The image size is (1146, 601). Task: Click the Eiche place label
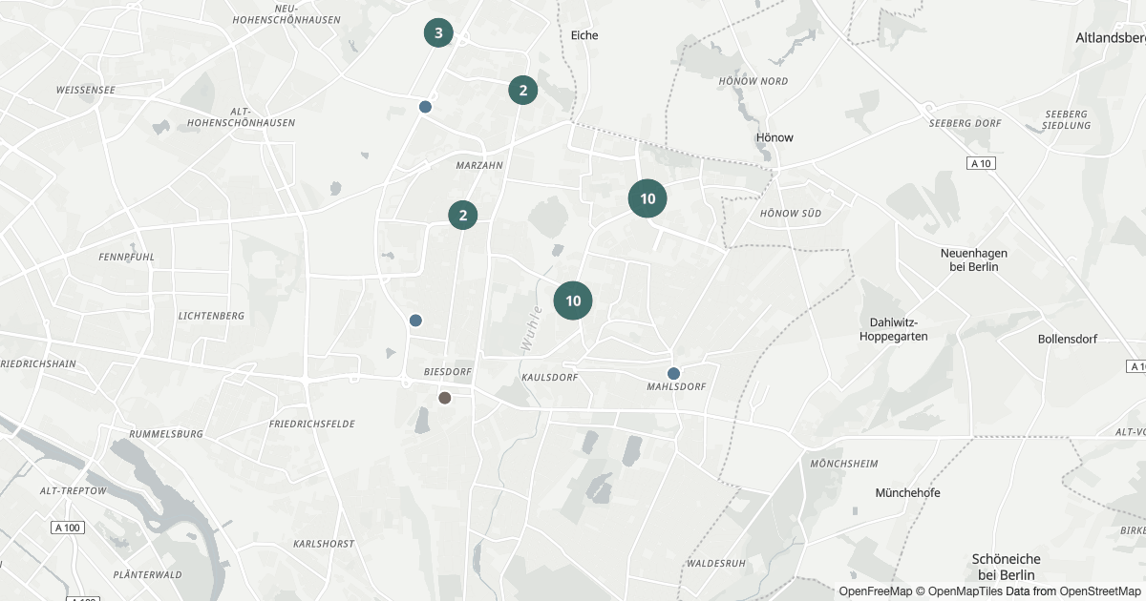tap(584, 35)
